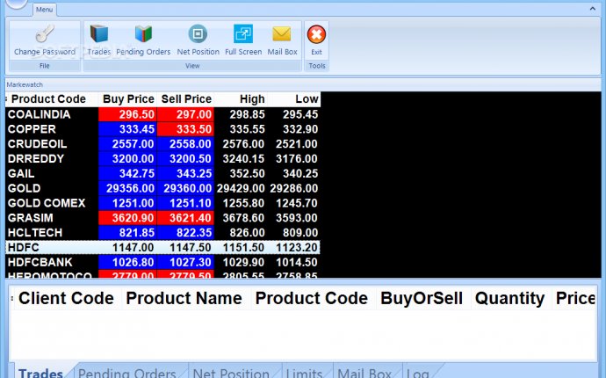Click the BuyOrSell column header

tap(422, 298)
